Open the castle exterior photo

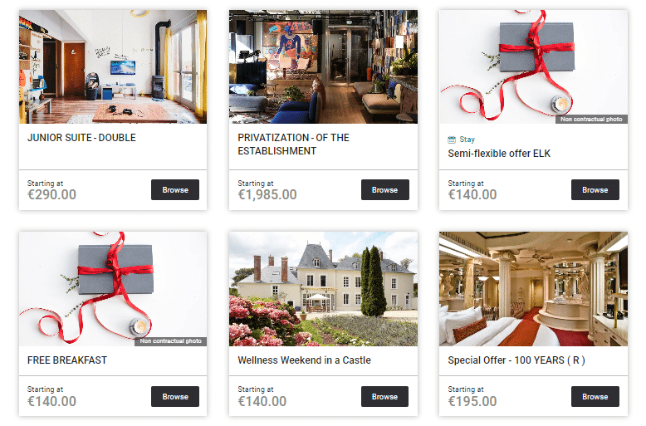click(323, 289)
